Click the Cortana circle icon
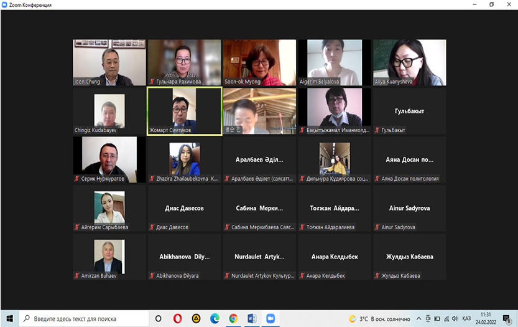Image resolution: width=518 pixels, height=327 pixels. 158,318
